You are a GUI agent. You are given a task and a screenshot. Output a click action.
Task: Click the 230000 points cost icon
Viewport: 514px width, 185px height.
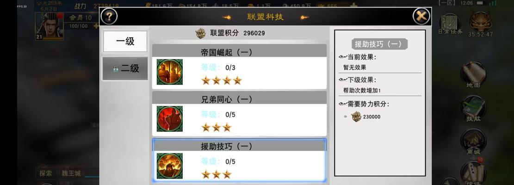coord(356,117)
